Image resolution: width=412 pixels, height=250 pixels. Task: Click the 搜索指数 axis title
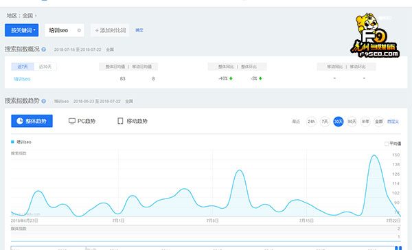pyautogui.click(x=19, y=153)
